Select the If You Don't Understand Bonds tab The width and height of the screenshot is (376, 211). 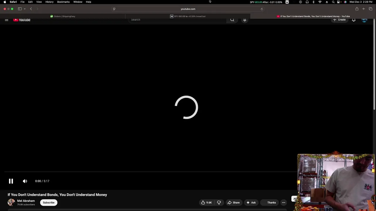tap(313, 16)
